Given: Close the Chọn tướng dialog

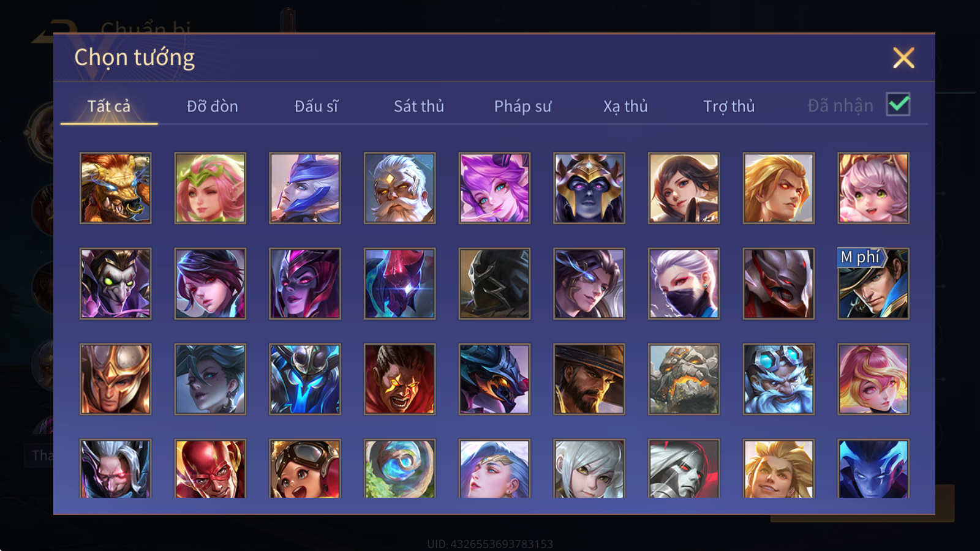Looking at the screenshot, I should 903,58.
